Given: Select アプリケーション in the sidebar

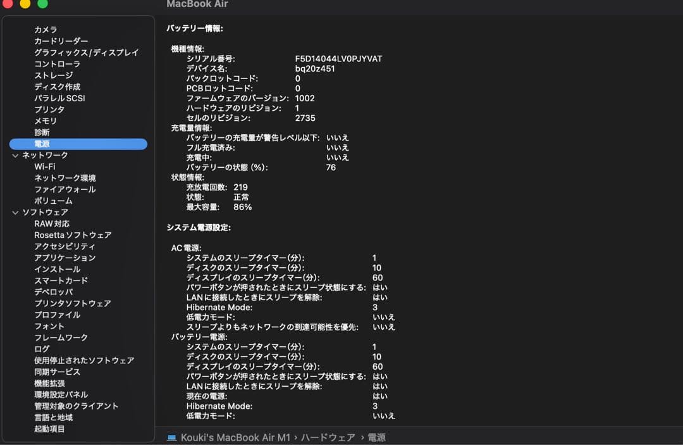Looking at the screenshot, I should [x=65, y=258].
